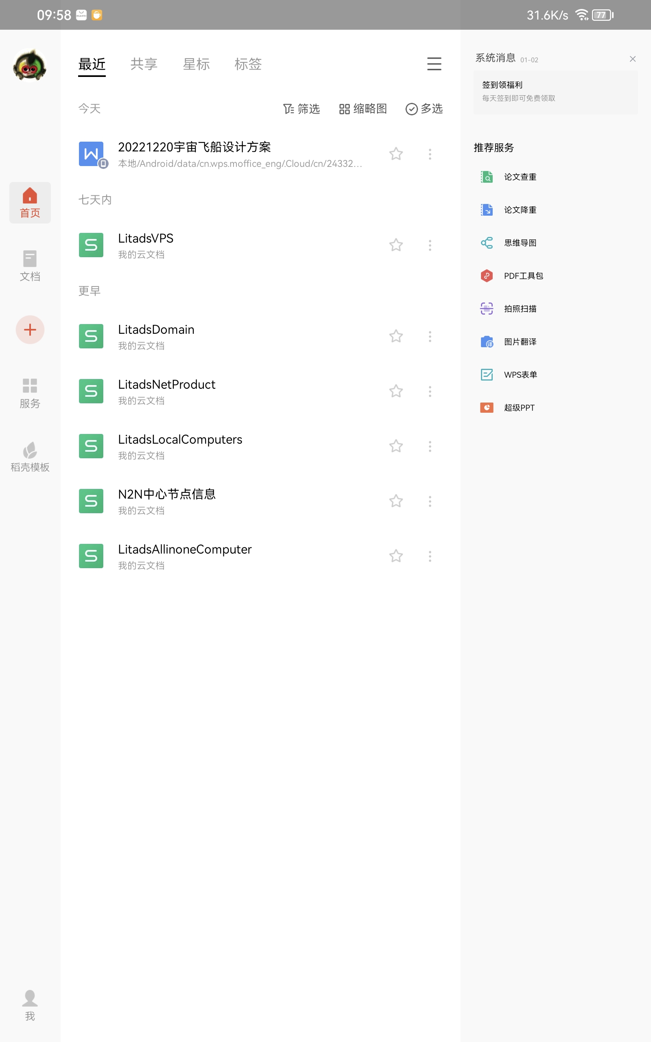The height and width of the screenshot is (1042, 651).
Task: Open more options for LitadsAllinoneComputer
Action: pos(430,556)
